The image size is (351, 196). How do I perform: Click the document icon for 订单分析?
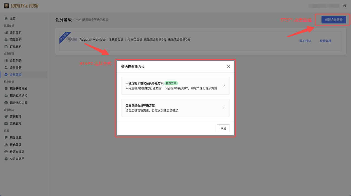coord(6,47)
